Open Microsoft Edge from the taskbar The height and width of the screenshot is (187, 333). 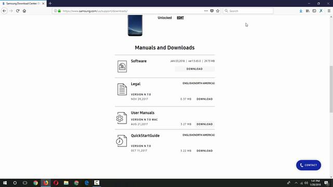pyautogui.click(x=86, y=183)
